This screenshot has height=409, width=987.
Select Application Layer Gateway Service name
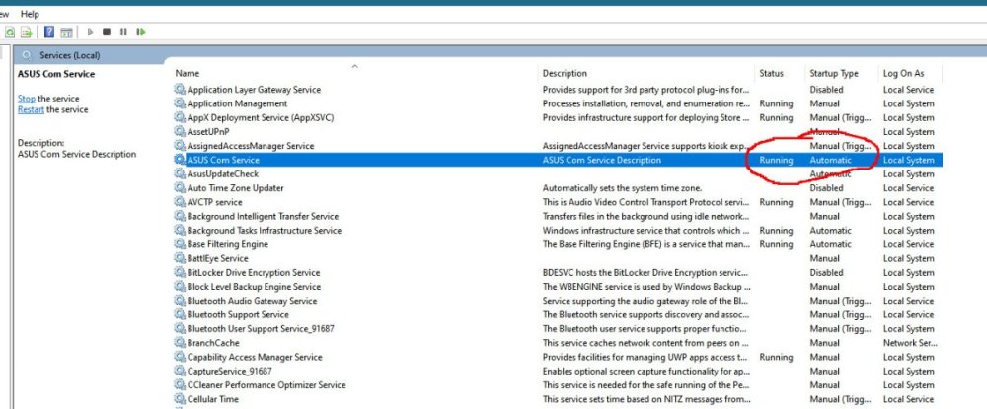pyautogui.click(x=254, y=90)
